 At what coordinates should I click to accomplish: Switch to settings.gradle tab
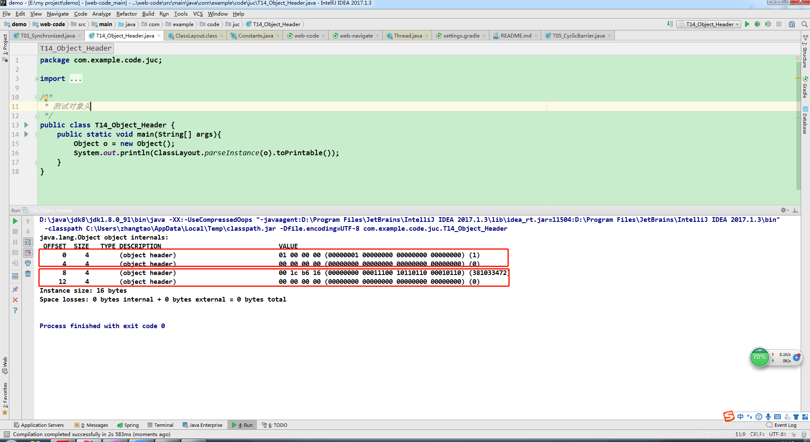click(x=461, y=36)
